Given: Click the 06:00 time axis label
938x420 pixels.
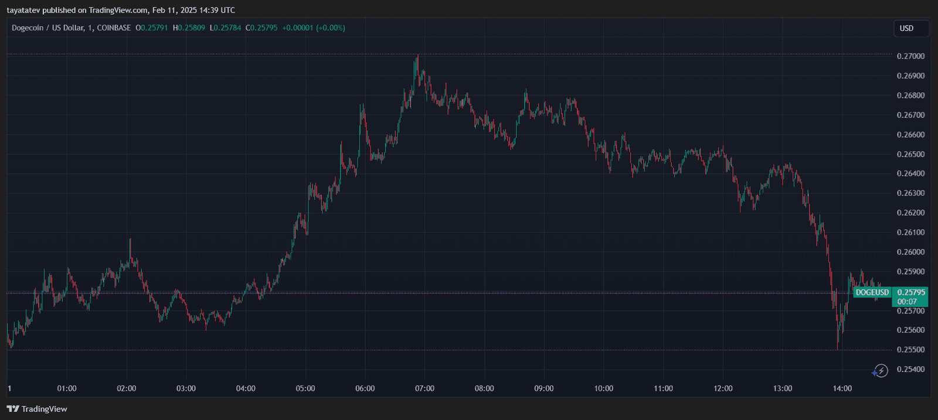Looking at the screenshot, I should 365,388.
